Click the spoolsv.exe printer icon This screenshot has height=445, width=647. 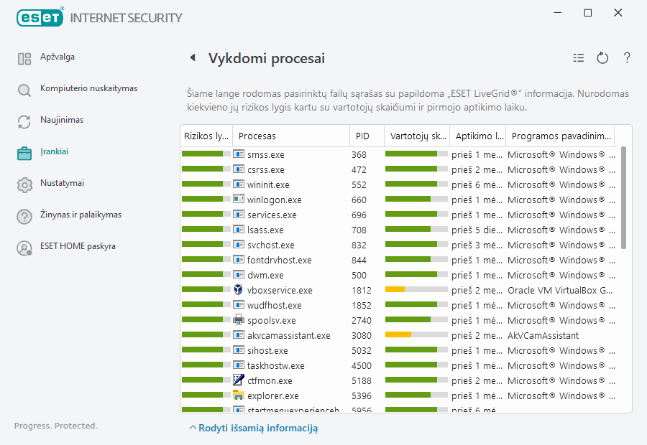coord(239,320)
